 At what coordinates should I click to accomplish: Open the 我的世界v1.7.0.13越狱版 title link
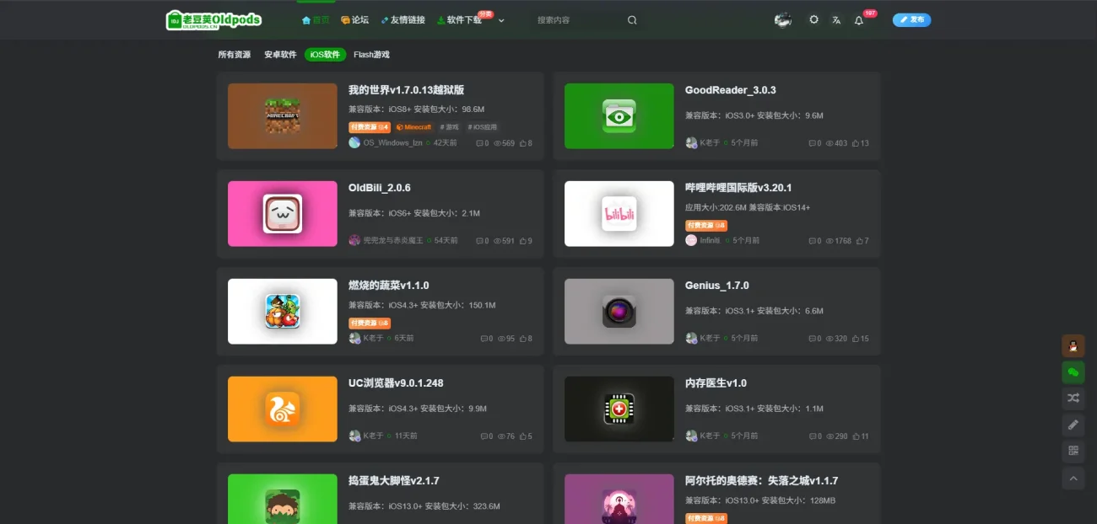(407, 90)
